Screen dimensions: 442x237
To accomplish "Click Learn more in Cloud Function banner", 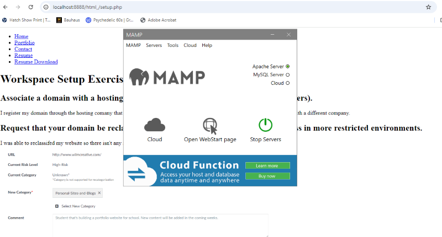I will pyautogui.click(x=267, y=165).
